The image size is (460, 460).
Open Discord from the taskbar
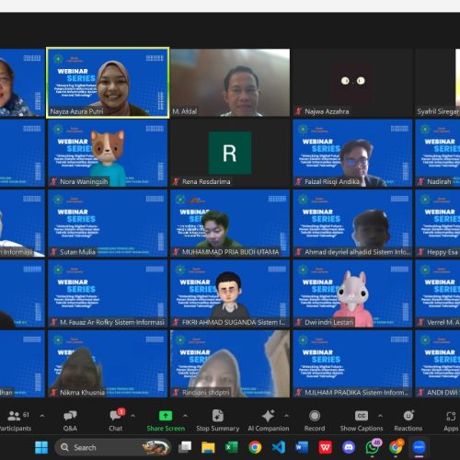(349, 447)
